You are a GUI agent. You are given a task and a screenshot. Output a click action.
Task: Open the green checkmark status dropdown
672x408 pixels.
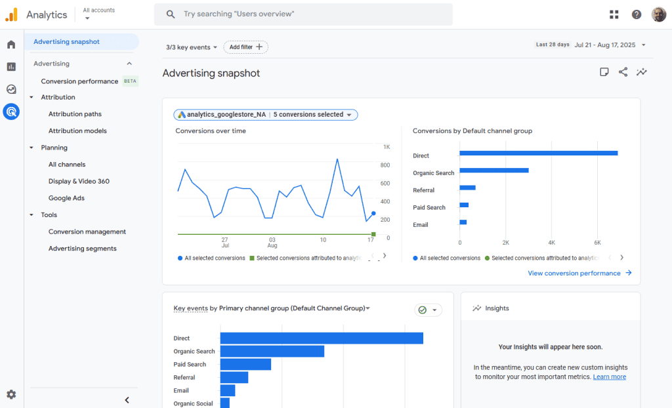click(x=428, y=310)
